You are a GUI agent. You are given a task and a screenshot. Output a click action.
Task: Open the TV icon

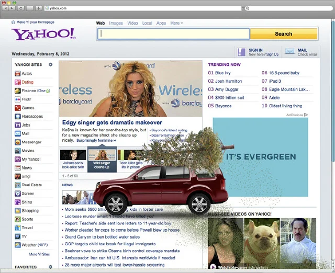(x=18, y=236)
